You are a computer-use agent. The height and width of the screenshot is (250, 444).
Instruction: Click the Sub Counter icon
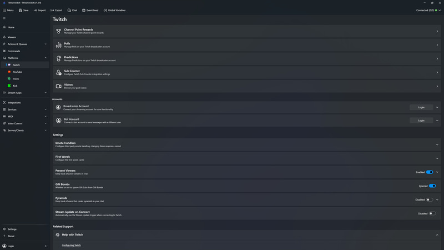click(58, 73)
